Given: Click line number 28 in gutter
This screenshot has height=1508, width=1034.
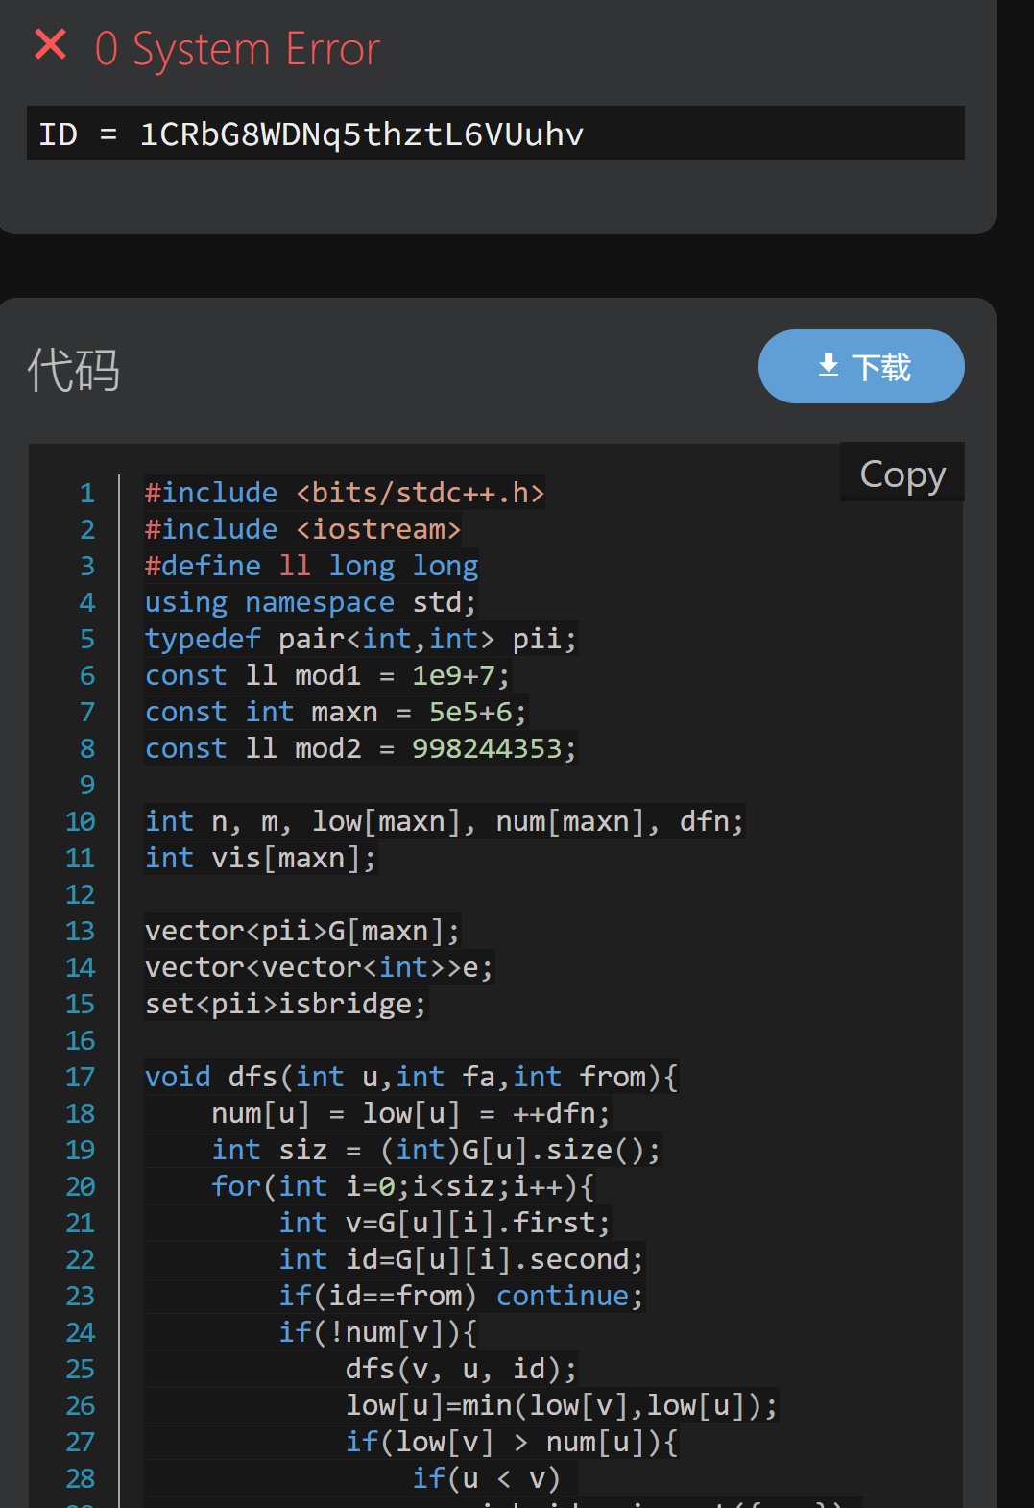Looking at the screenshot, I should (81, 1479).
